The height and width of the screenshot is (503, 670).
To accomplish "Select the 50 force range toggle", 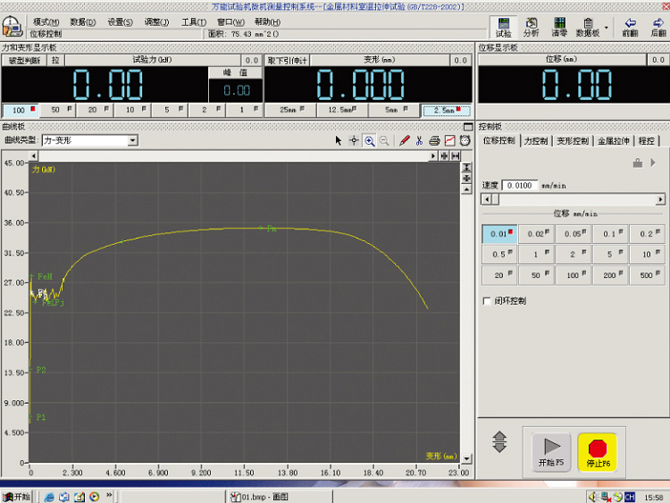I will [58, 110].
